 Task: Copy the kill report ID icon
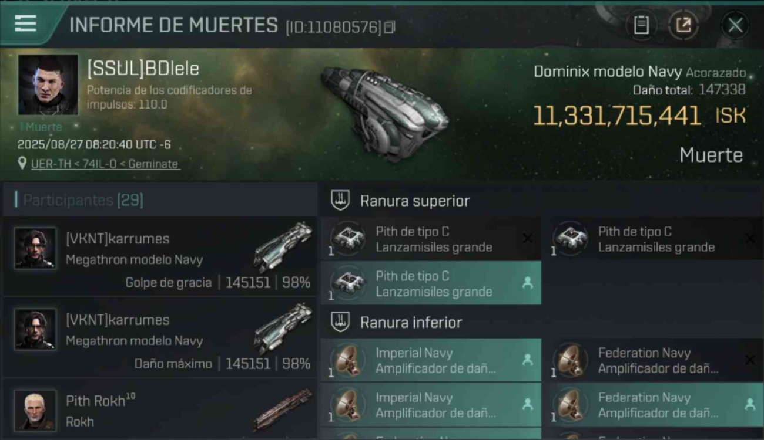390,27
